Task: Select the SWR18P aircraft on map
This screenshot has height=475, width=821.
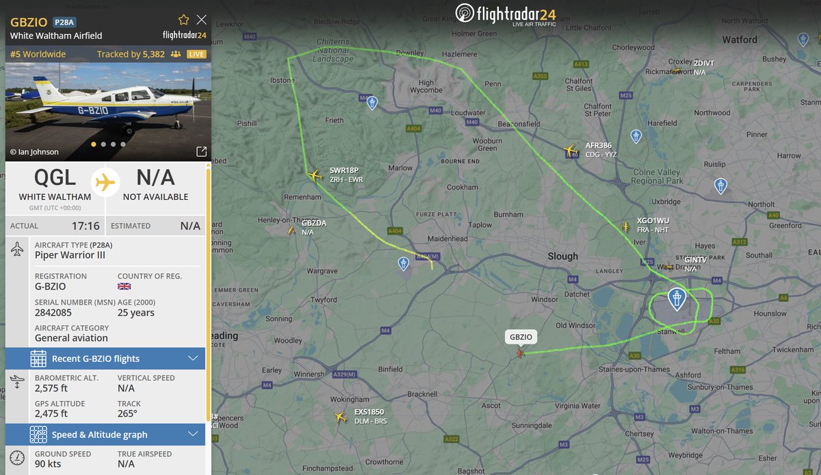Action: pos(315,176)
